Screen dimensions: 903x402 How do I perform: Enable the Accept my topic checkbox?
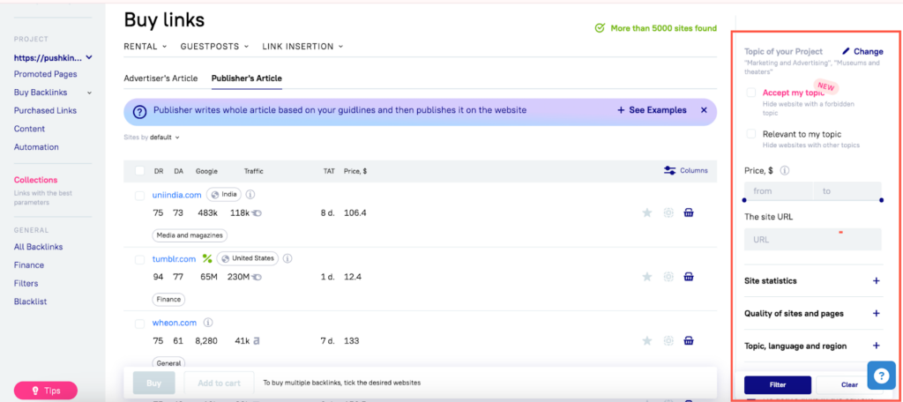[x=751, y=93]
